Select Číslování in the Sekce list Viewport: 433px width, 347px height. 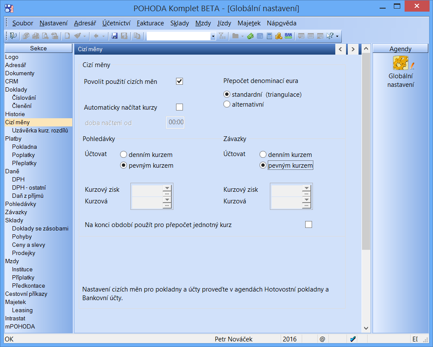click(x=24, y=98)
